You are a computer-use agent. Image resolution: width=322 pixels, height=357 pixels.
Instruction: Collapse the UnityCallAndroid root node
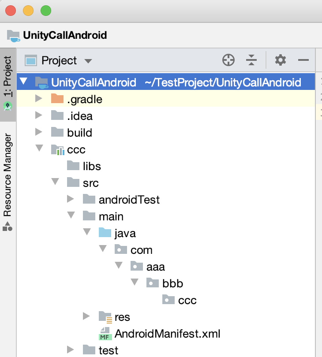point(24,81)
